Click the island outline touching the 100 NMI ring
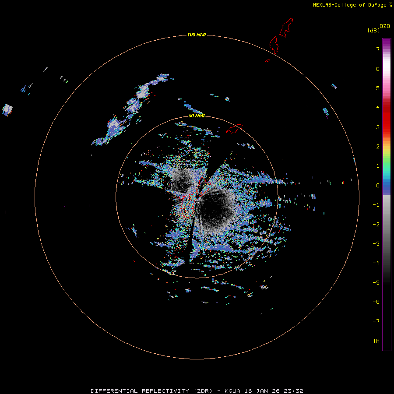Screen dimensions: 394x394 (x=274, y=45)
